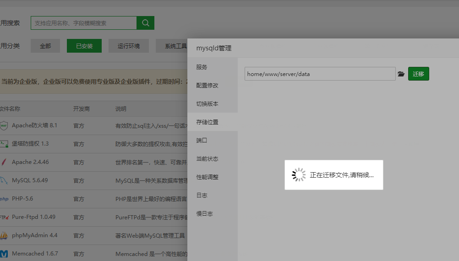Click 官方 in the MySQL 5.6.49 row
The height and width of the screenshot is (261, 459).
78,181
